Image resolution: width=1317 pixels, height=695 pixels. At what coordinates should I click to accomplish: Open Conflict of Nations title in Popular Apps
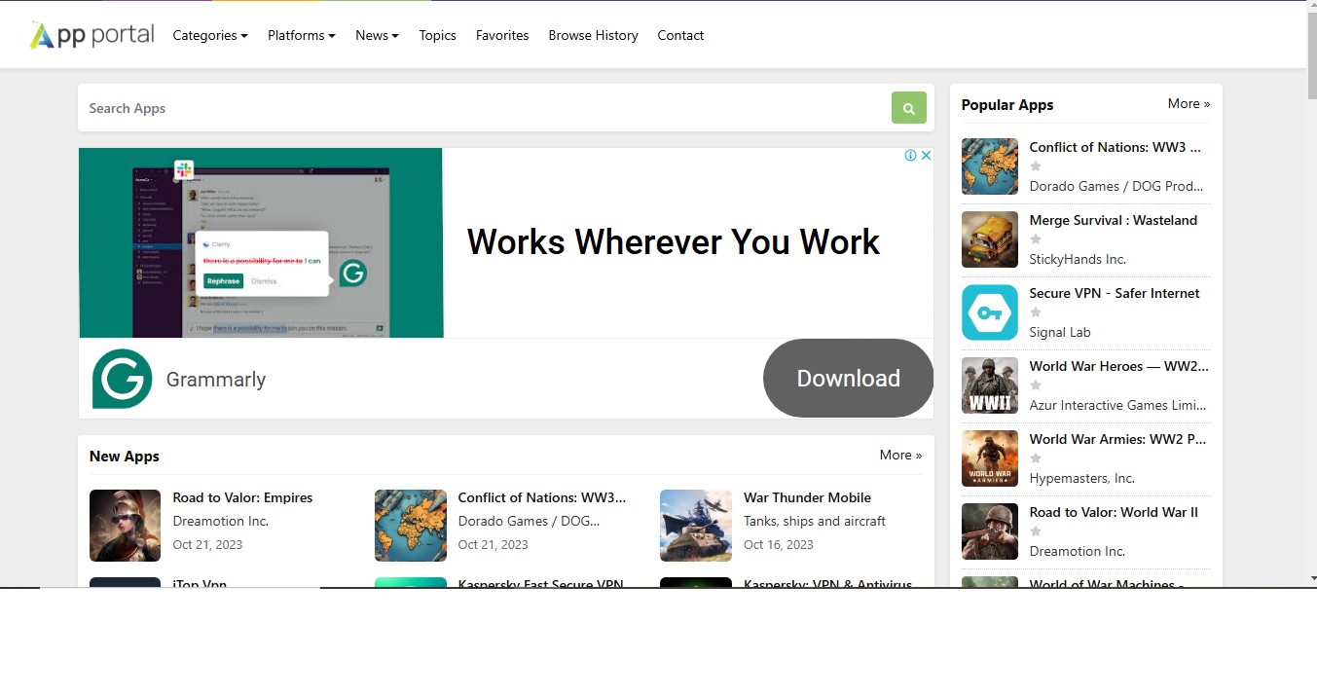coord(1116,147)
